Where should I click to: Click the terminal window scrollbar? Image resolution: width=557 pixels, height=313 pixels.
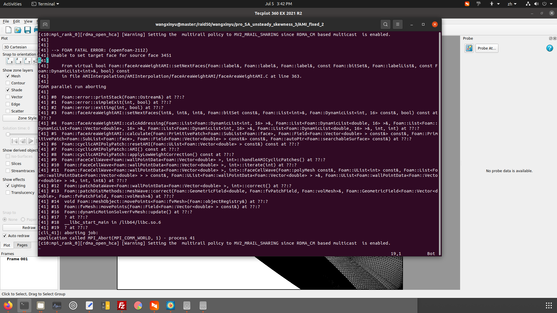(x=440, y=143)
